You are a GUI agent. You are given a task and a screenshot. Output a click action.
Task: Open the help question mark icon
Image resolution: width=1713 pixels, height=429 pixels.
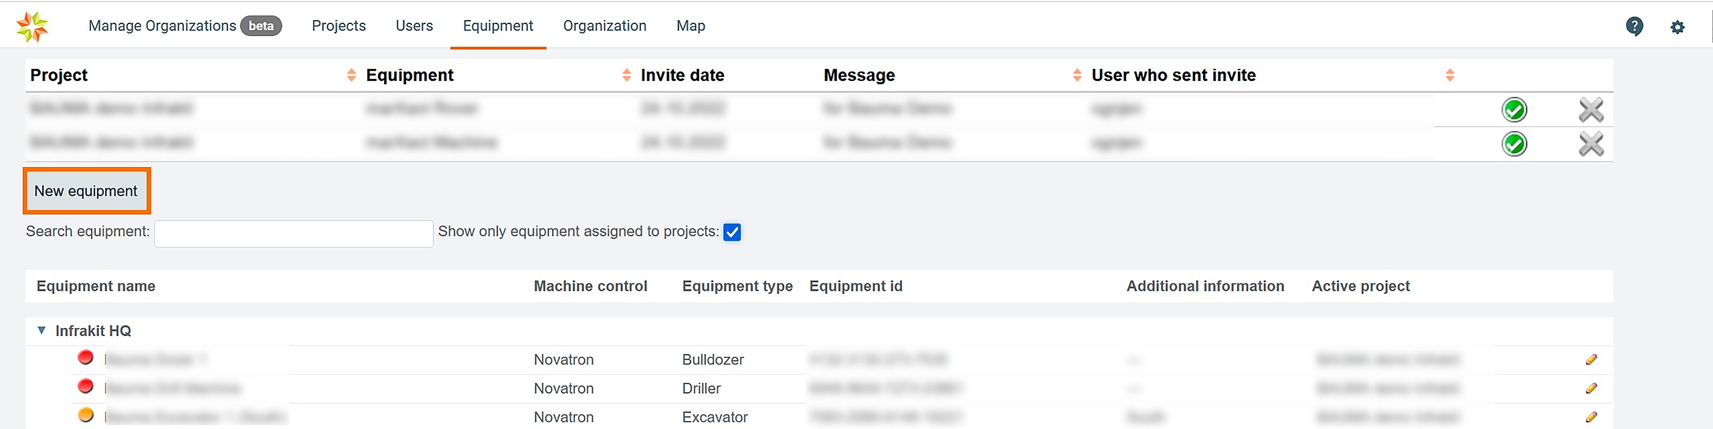click(x=1634, y=26)
